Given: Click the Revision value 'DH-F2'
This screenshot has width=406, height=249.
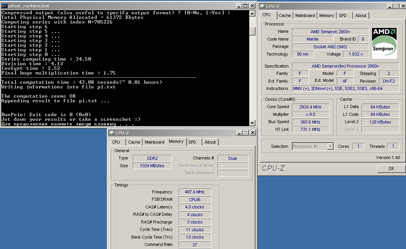Looking at the screenshot, I should click(389, 81).
